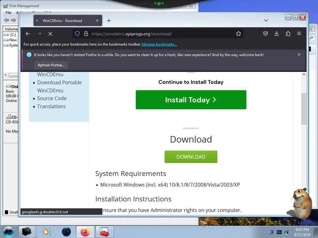Expand the list all tabs chevron
Image resolution: width=318 pixels, height=238 pixels.
[x=266, y=20]
